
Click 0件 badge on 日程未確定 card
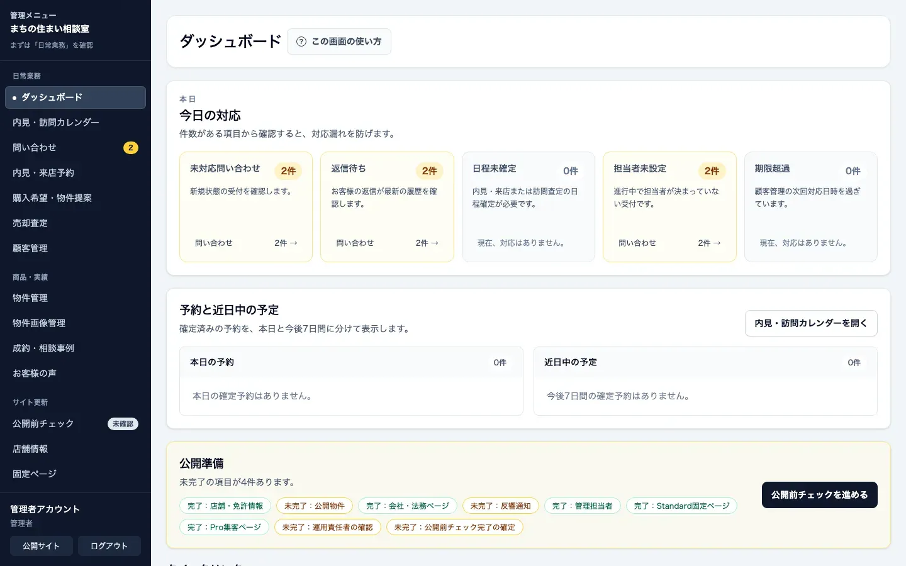pyautogui.click(x=571, y=171)
